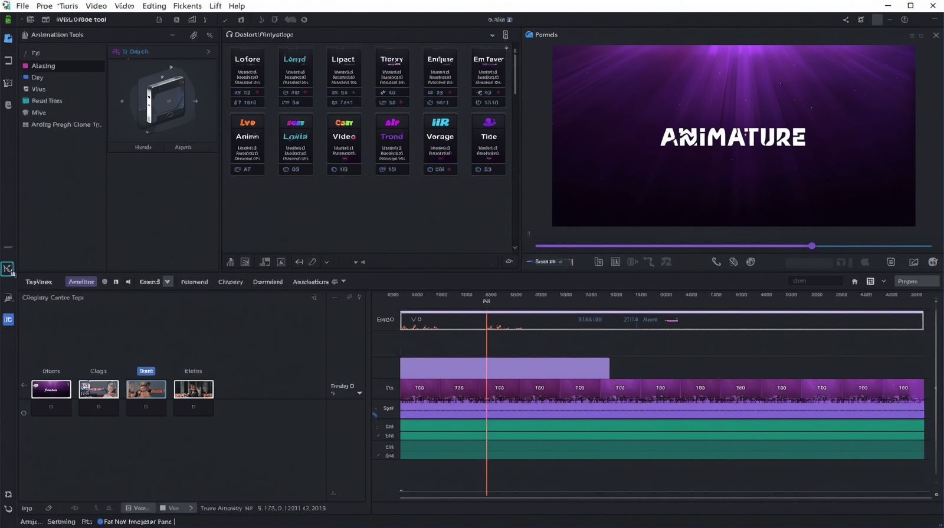This screenshot has height=528, width=944.
Task: Click the home icon above the timeline
Action: click(x=854, y=282)
